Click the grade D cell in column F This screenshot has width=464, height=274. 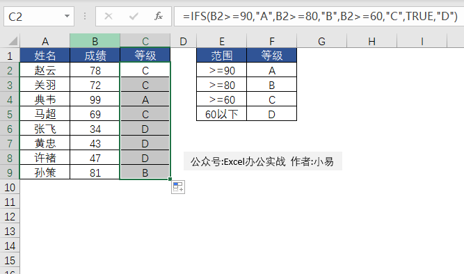[x=272, y=114]
